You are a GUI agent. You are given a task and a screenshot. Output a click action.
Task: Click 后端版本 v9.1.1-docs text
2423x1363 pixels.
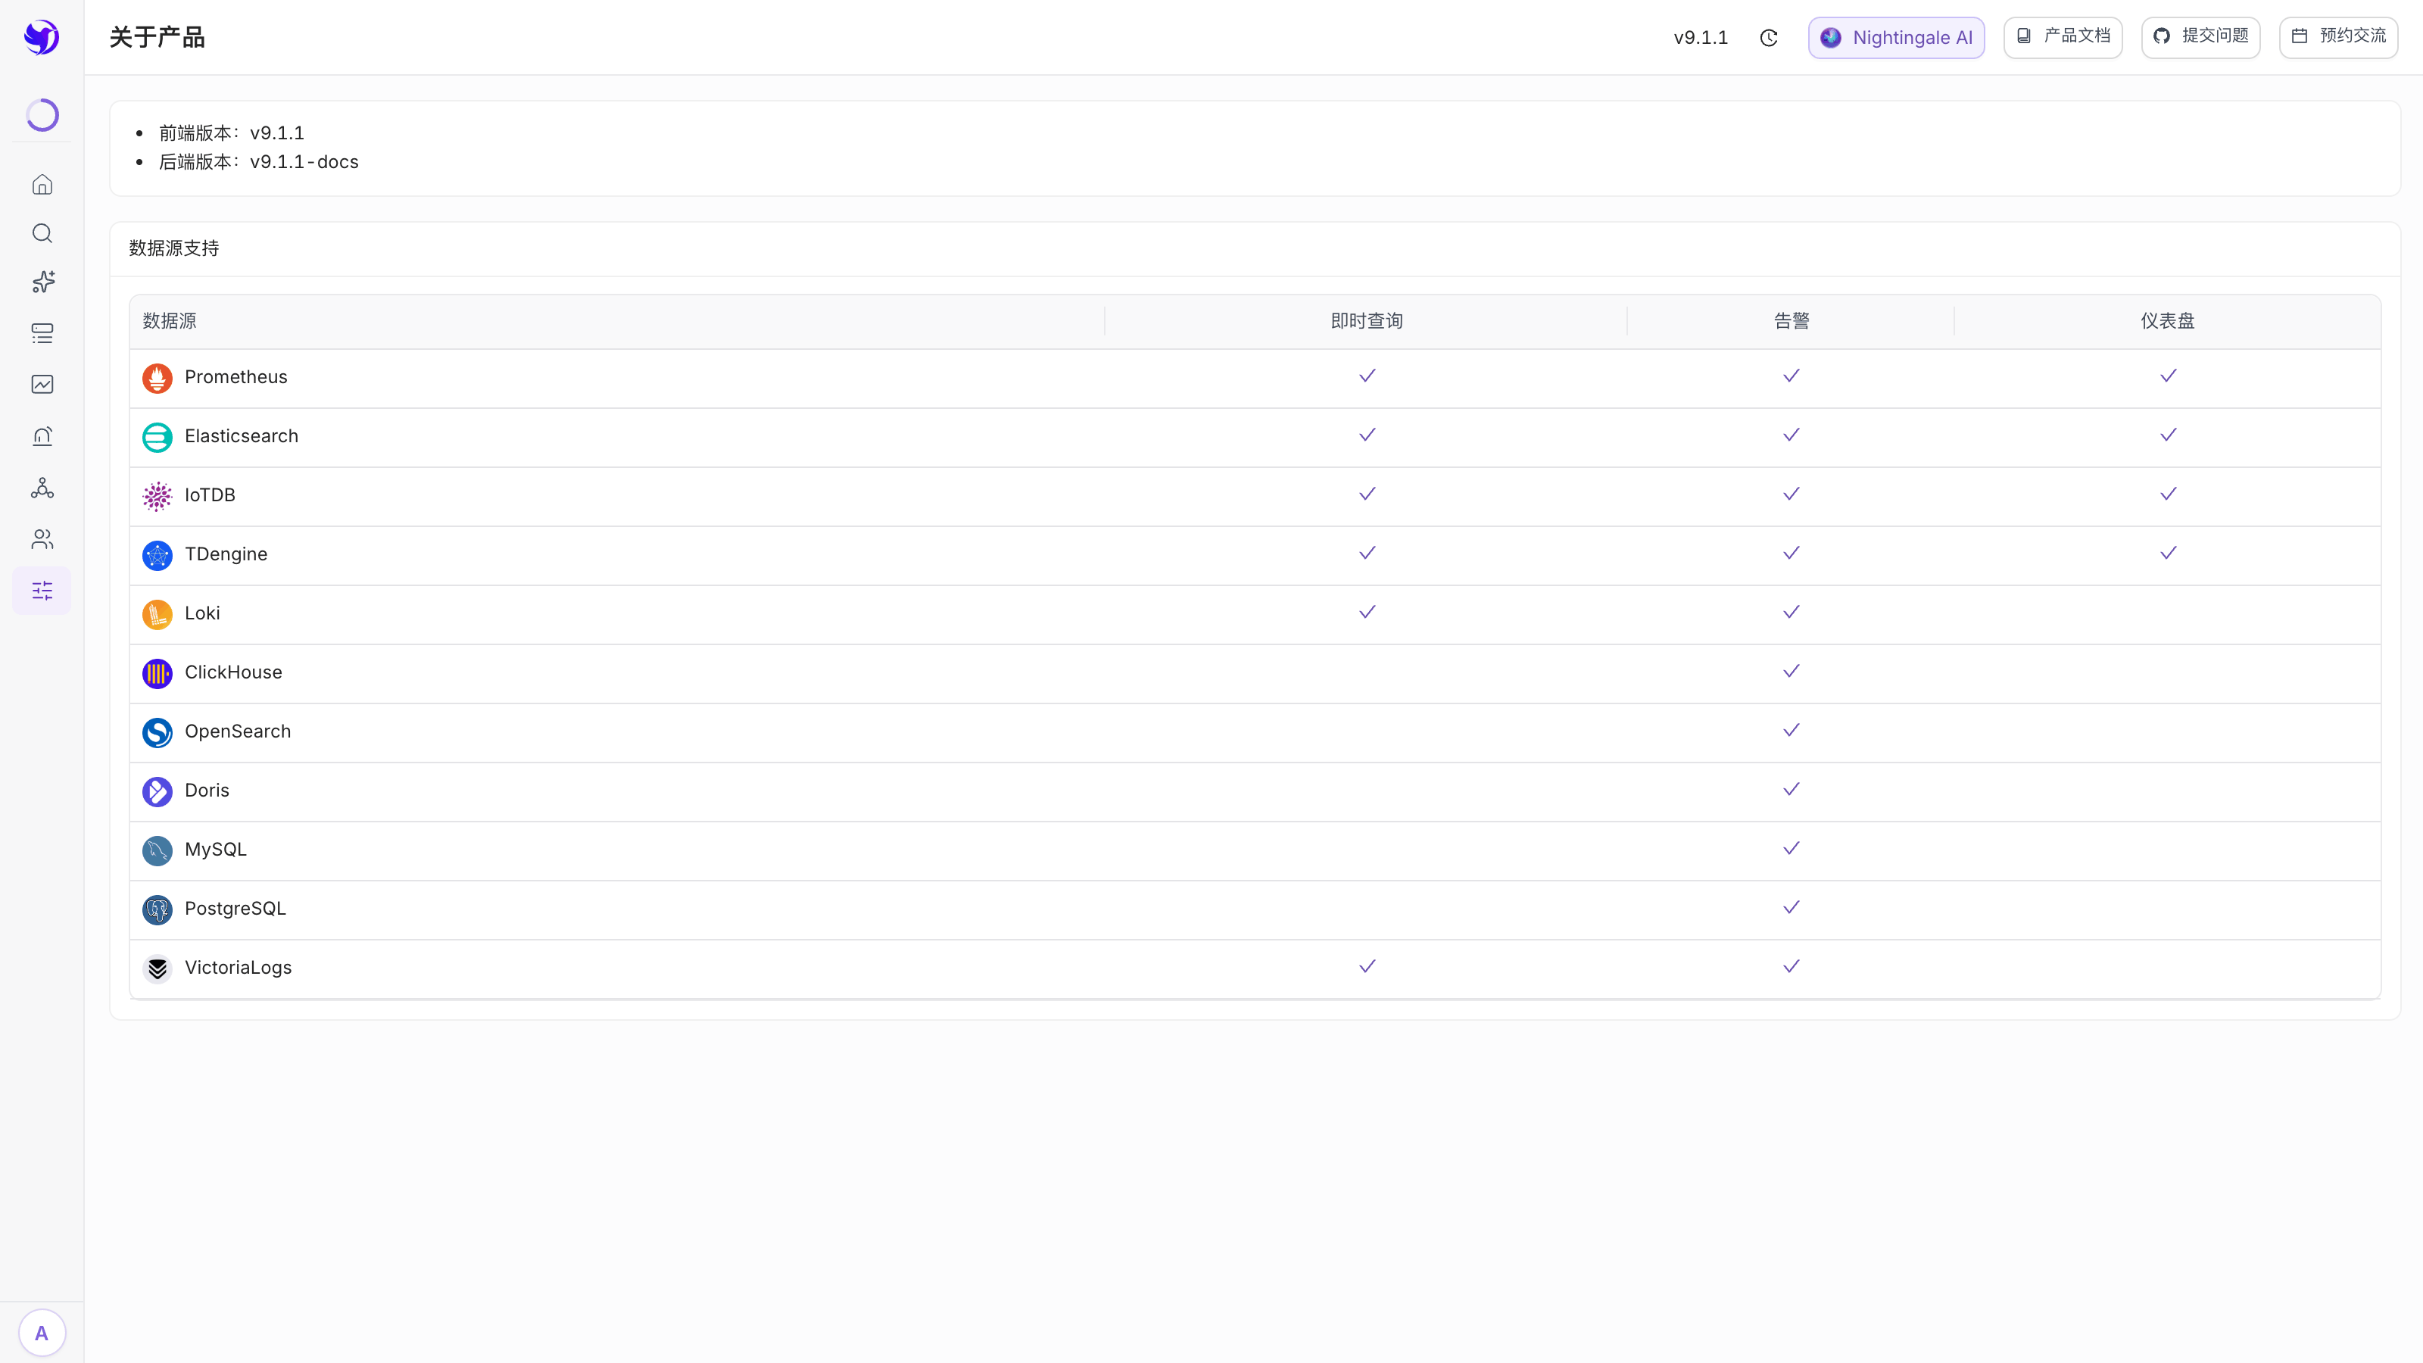pyautogui.click(x=259, y=162)
